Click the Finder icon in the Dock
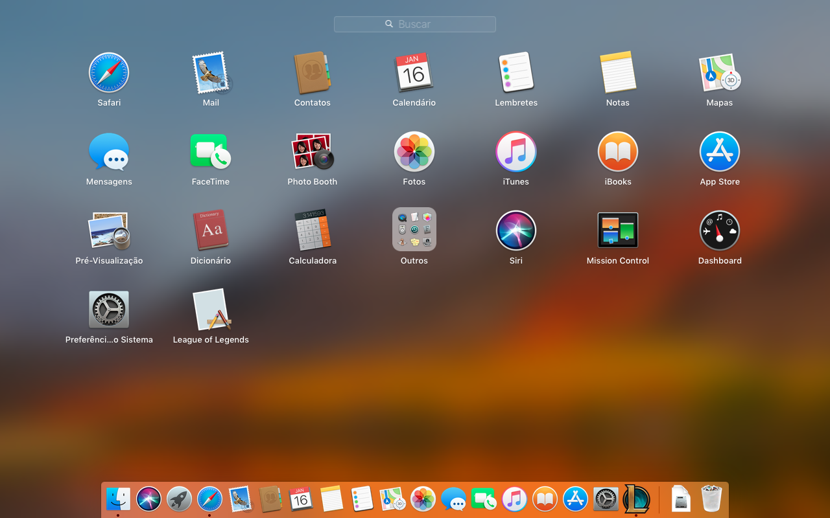 pyautogui.click(x=118, y=499)
